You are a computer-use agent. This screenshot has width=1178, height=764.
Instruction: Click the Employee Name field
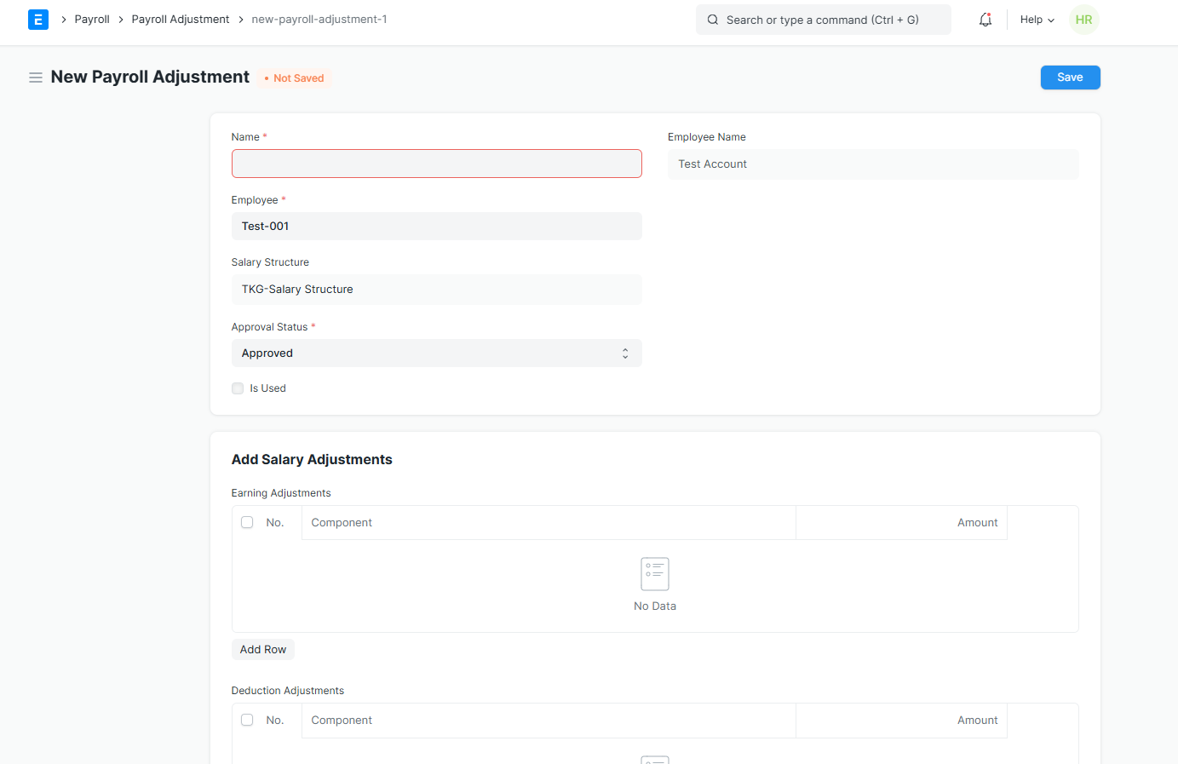pyautogui.click(x=873, y=164)
